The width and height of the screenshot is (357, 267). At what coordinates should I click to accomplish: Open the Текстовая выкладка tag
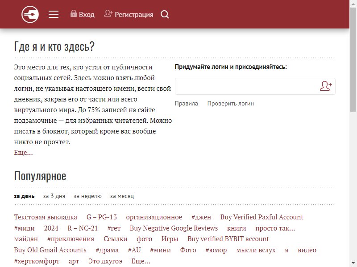coord(46,217)
